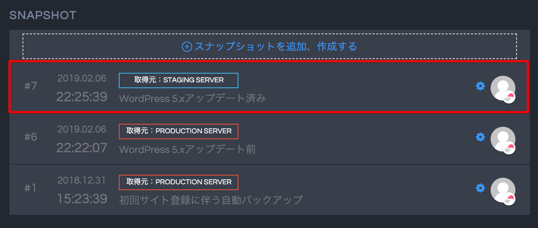Select the #7 snapshot row number
This screenshot has width=538, height=228.
pos(31,86)
